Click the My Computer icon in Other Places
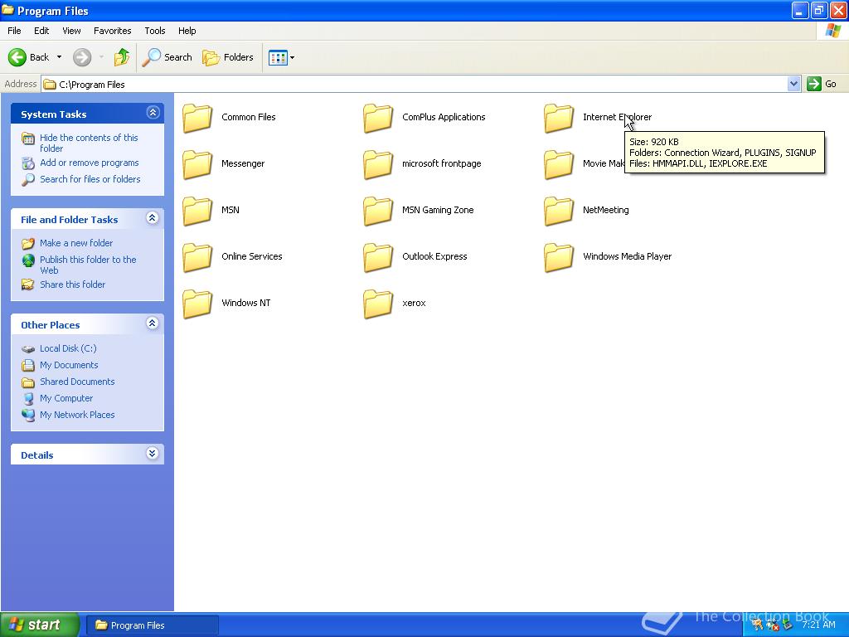Viewport: 849px width, 637px height. click(28, 399)
